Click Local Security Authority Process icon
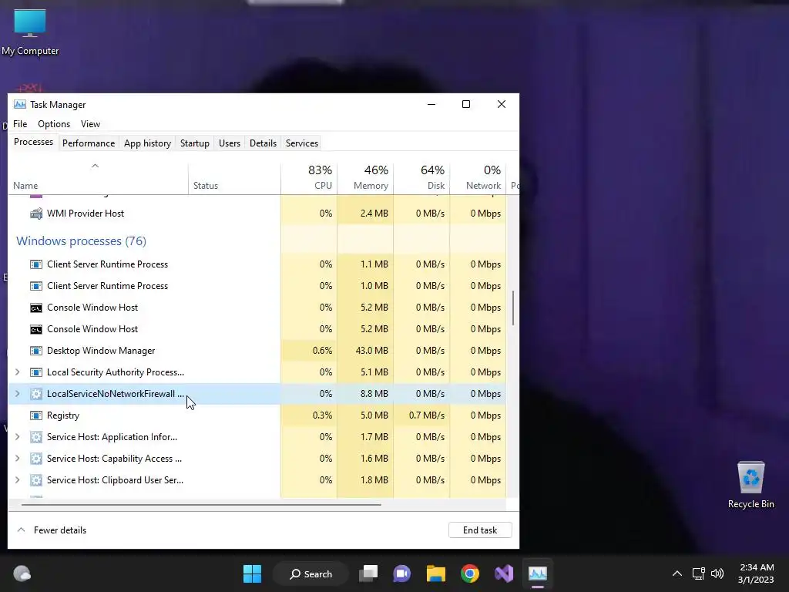Image resolution: width=789 pixels, height=592 pixels. [x=36, y=372]
